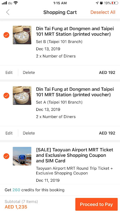120x213 pixels.
Task: Delete the Set B Din Tai Fung booking
Action: [x=29, y=73]
